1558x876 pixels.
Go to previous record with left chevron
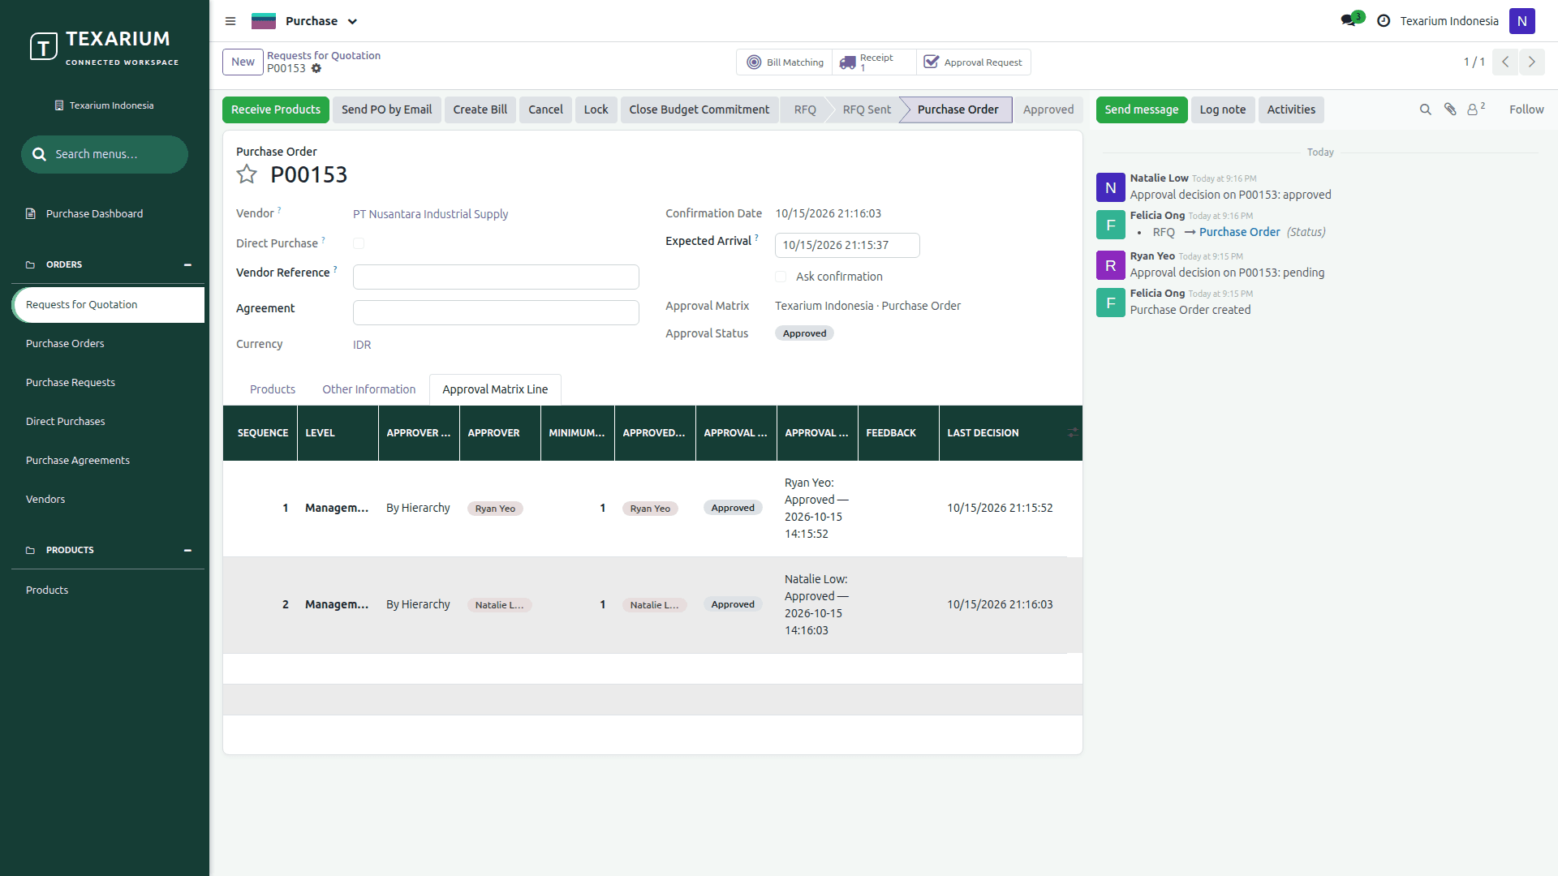(1505, 62)
